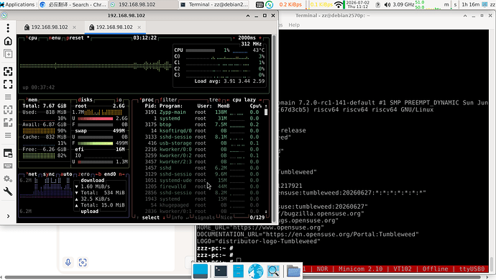Click the battery question-mark icon in panel
496x280 pixels.
click(x=377, y=4)
